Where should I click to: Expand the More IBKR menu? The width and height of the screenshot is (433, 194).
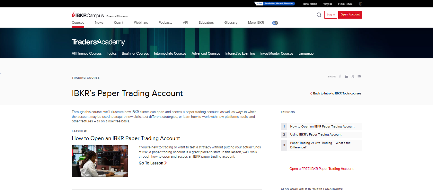point(256,23)
